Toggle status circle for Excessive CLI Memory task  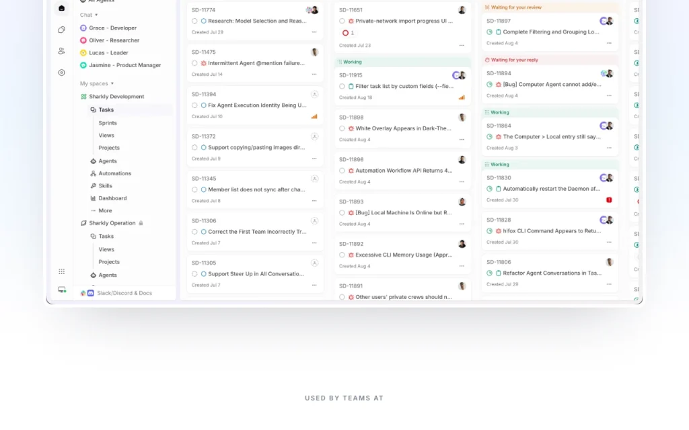click(x=342, y=255)
